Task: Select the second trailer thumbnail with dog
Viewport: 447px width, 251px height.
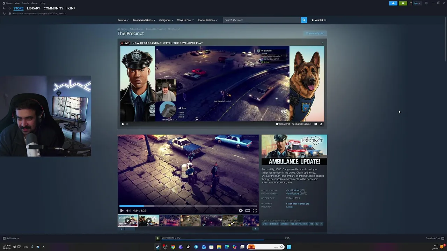Action: tap(149, 221)
